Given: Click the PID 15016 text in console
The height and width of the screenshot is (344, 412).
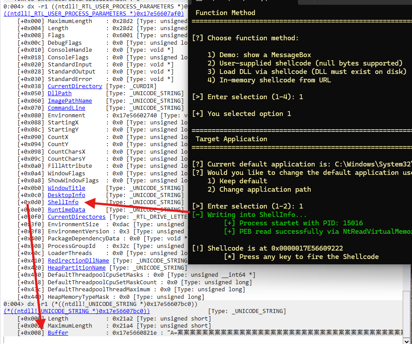Looking at the screenshot, I should coord(353,223).
